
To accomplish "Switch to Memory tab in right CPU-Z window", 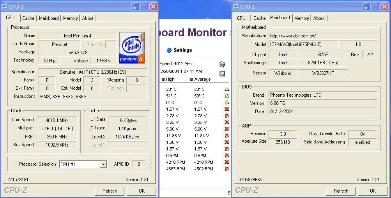I will (x=301, y=18).
